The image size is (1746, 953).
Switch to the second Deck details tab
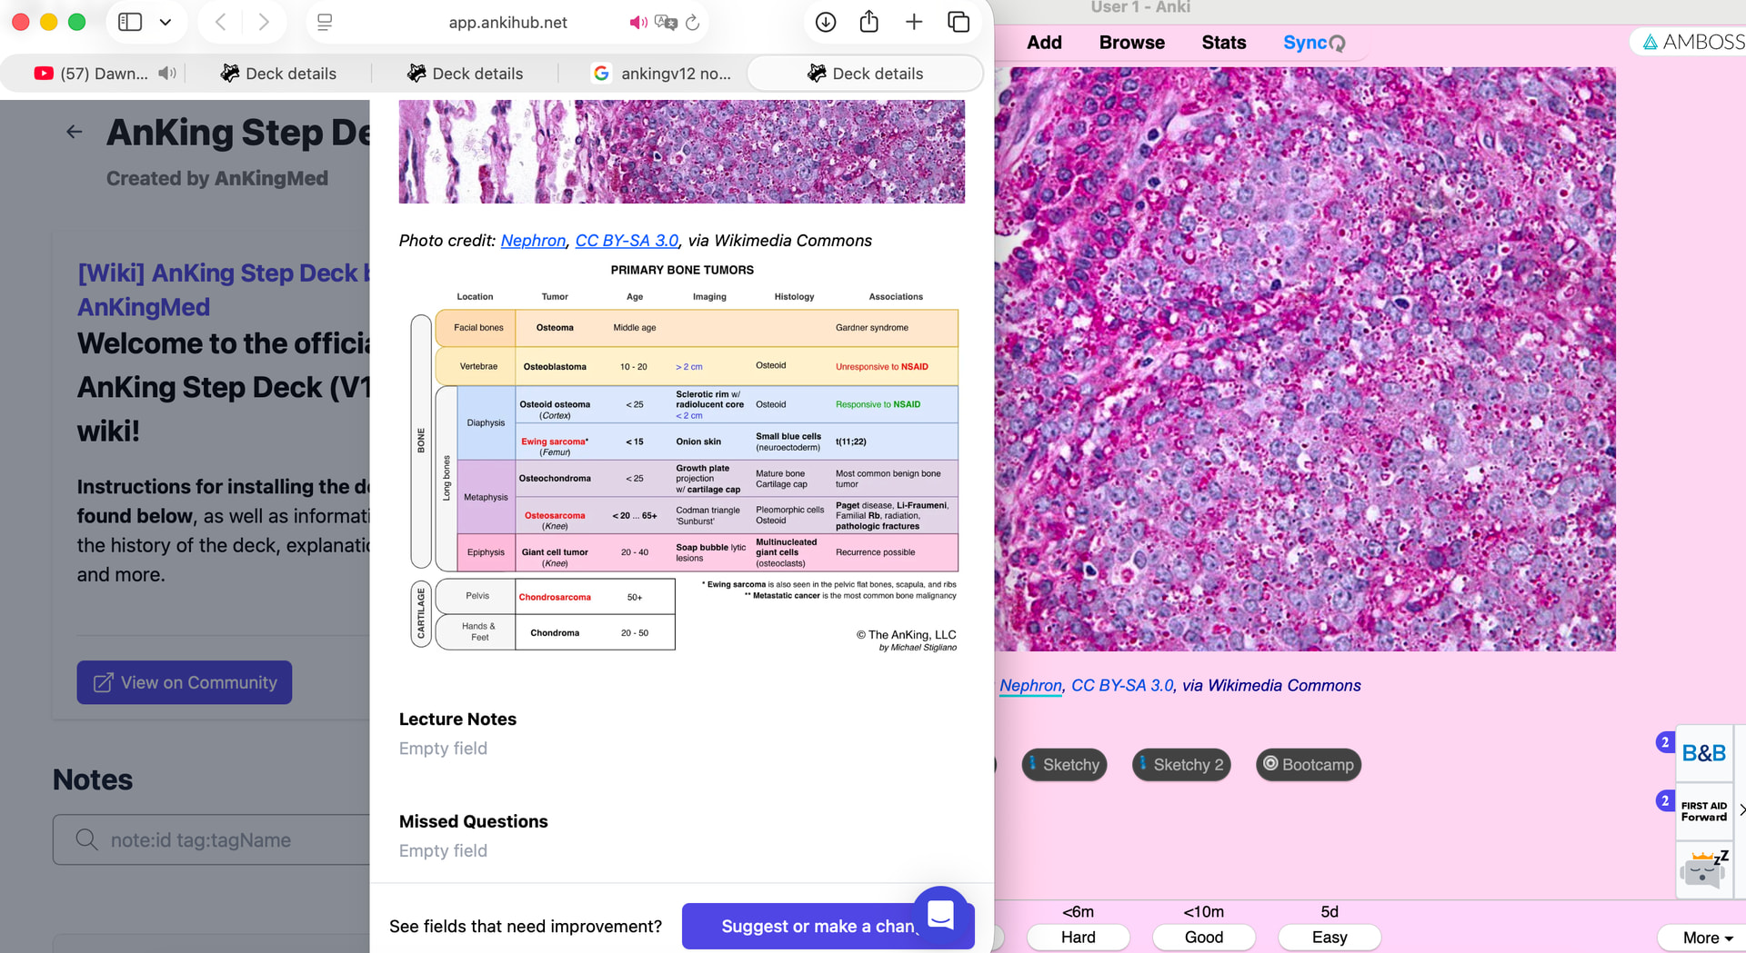465,74
